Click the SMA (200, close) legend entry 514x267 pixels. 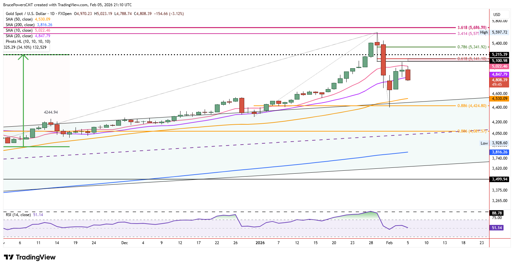point(29,25)
